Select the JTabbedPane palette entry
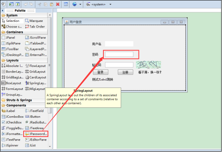Image resolution: width=222 pixels, height=152 pixels. (x=36, y=43)
